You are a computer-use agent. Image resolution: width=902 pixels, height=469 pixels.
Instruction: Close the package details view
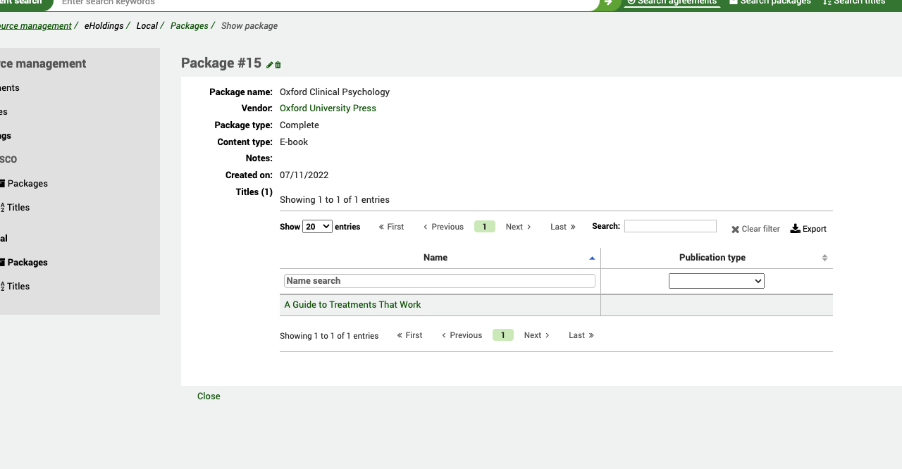tap(208, 396)
